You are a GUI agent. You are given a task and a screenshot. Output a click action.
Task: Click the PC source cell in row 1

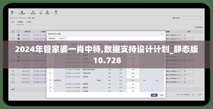point(185,35)
